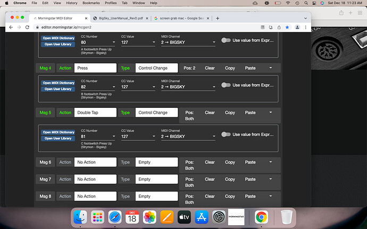
Task: Open Msg 8 Type field showing Empty
Action: point(156,196)
